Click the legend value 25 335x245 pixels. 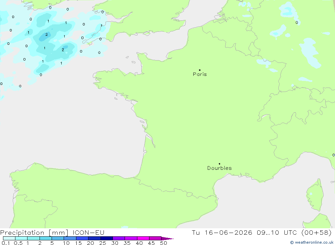tap(103, 243)
